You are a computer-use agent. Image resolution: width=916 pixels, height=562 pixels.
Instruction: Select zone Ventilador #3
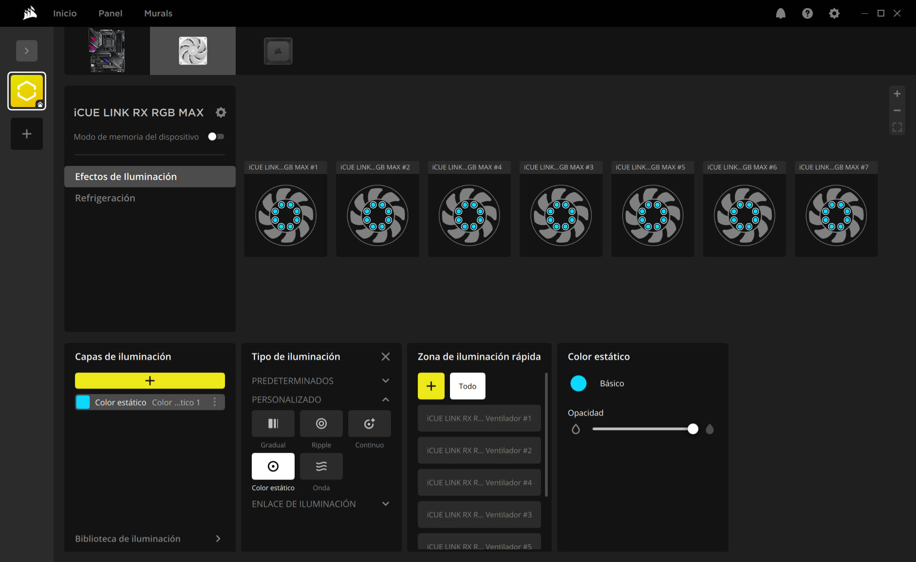tap(479, 514)
